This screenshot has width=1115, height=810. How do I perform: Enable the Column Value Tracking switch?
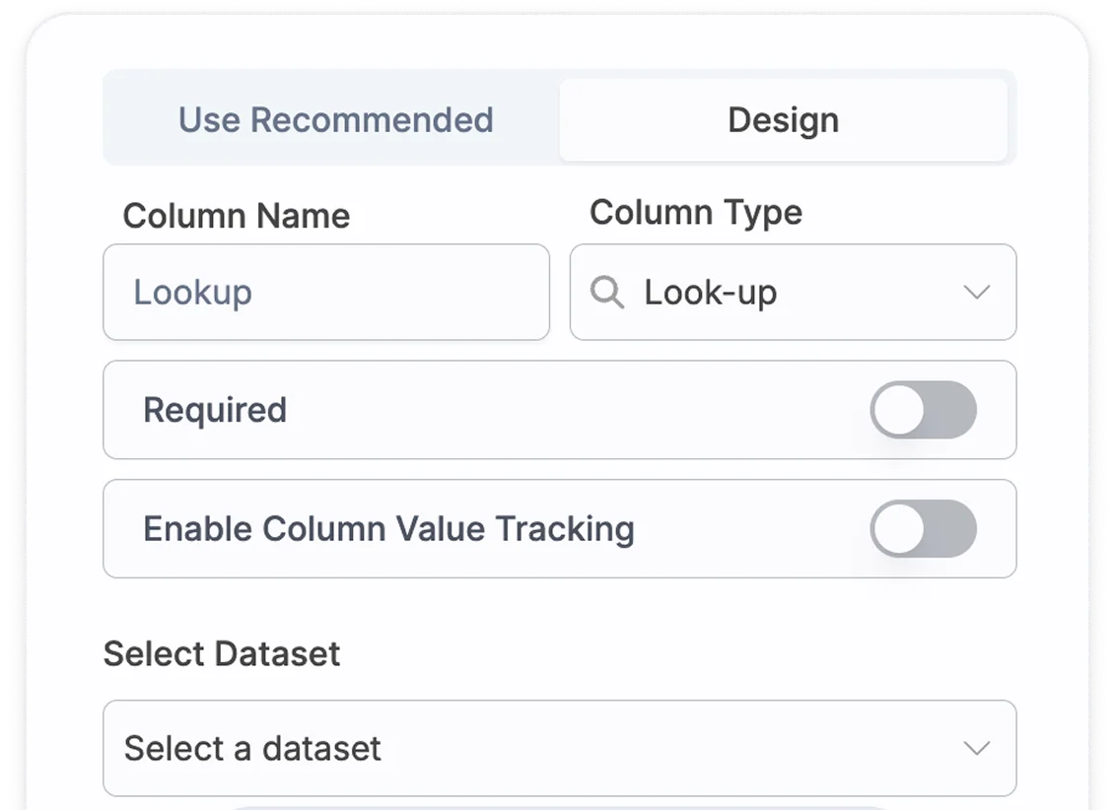pyautogui.click(x=923, y=528)
